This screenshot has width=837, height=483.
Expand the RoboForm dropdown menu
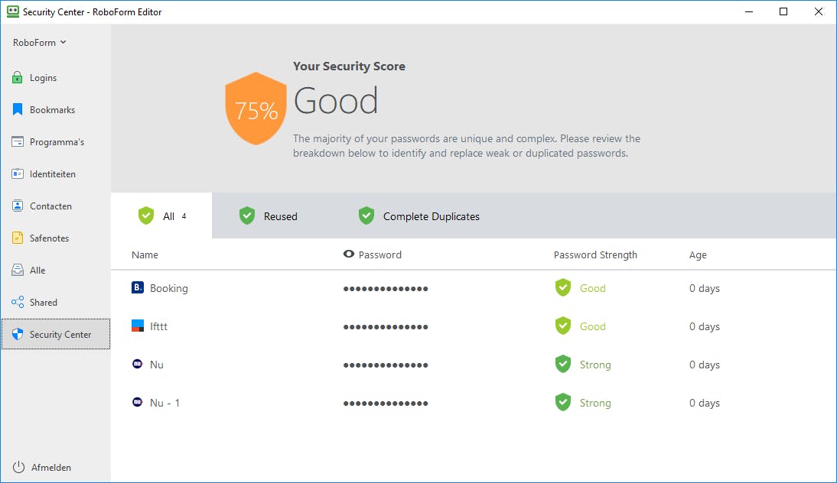[x=40, y=43]
